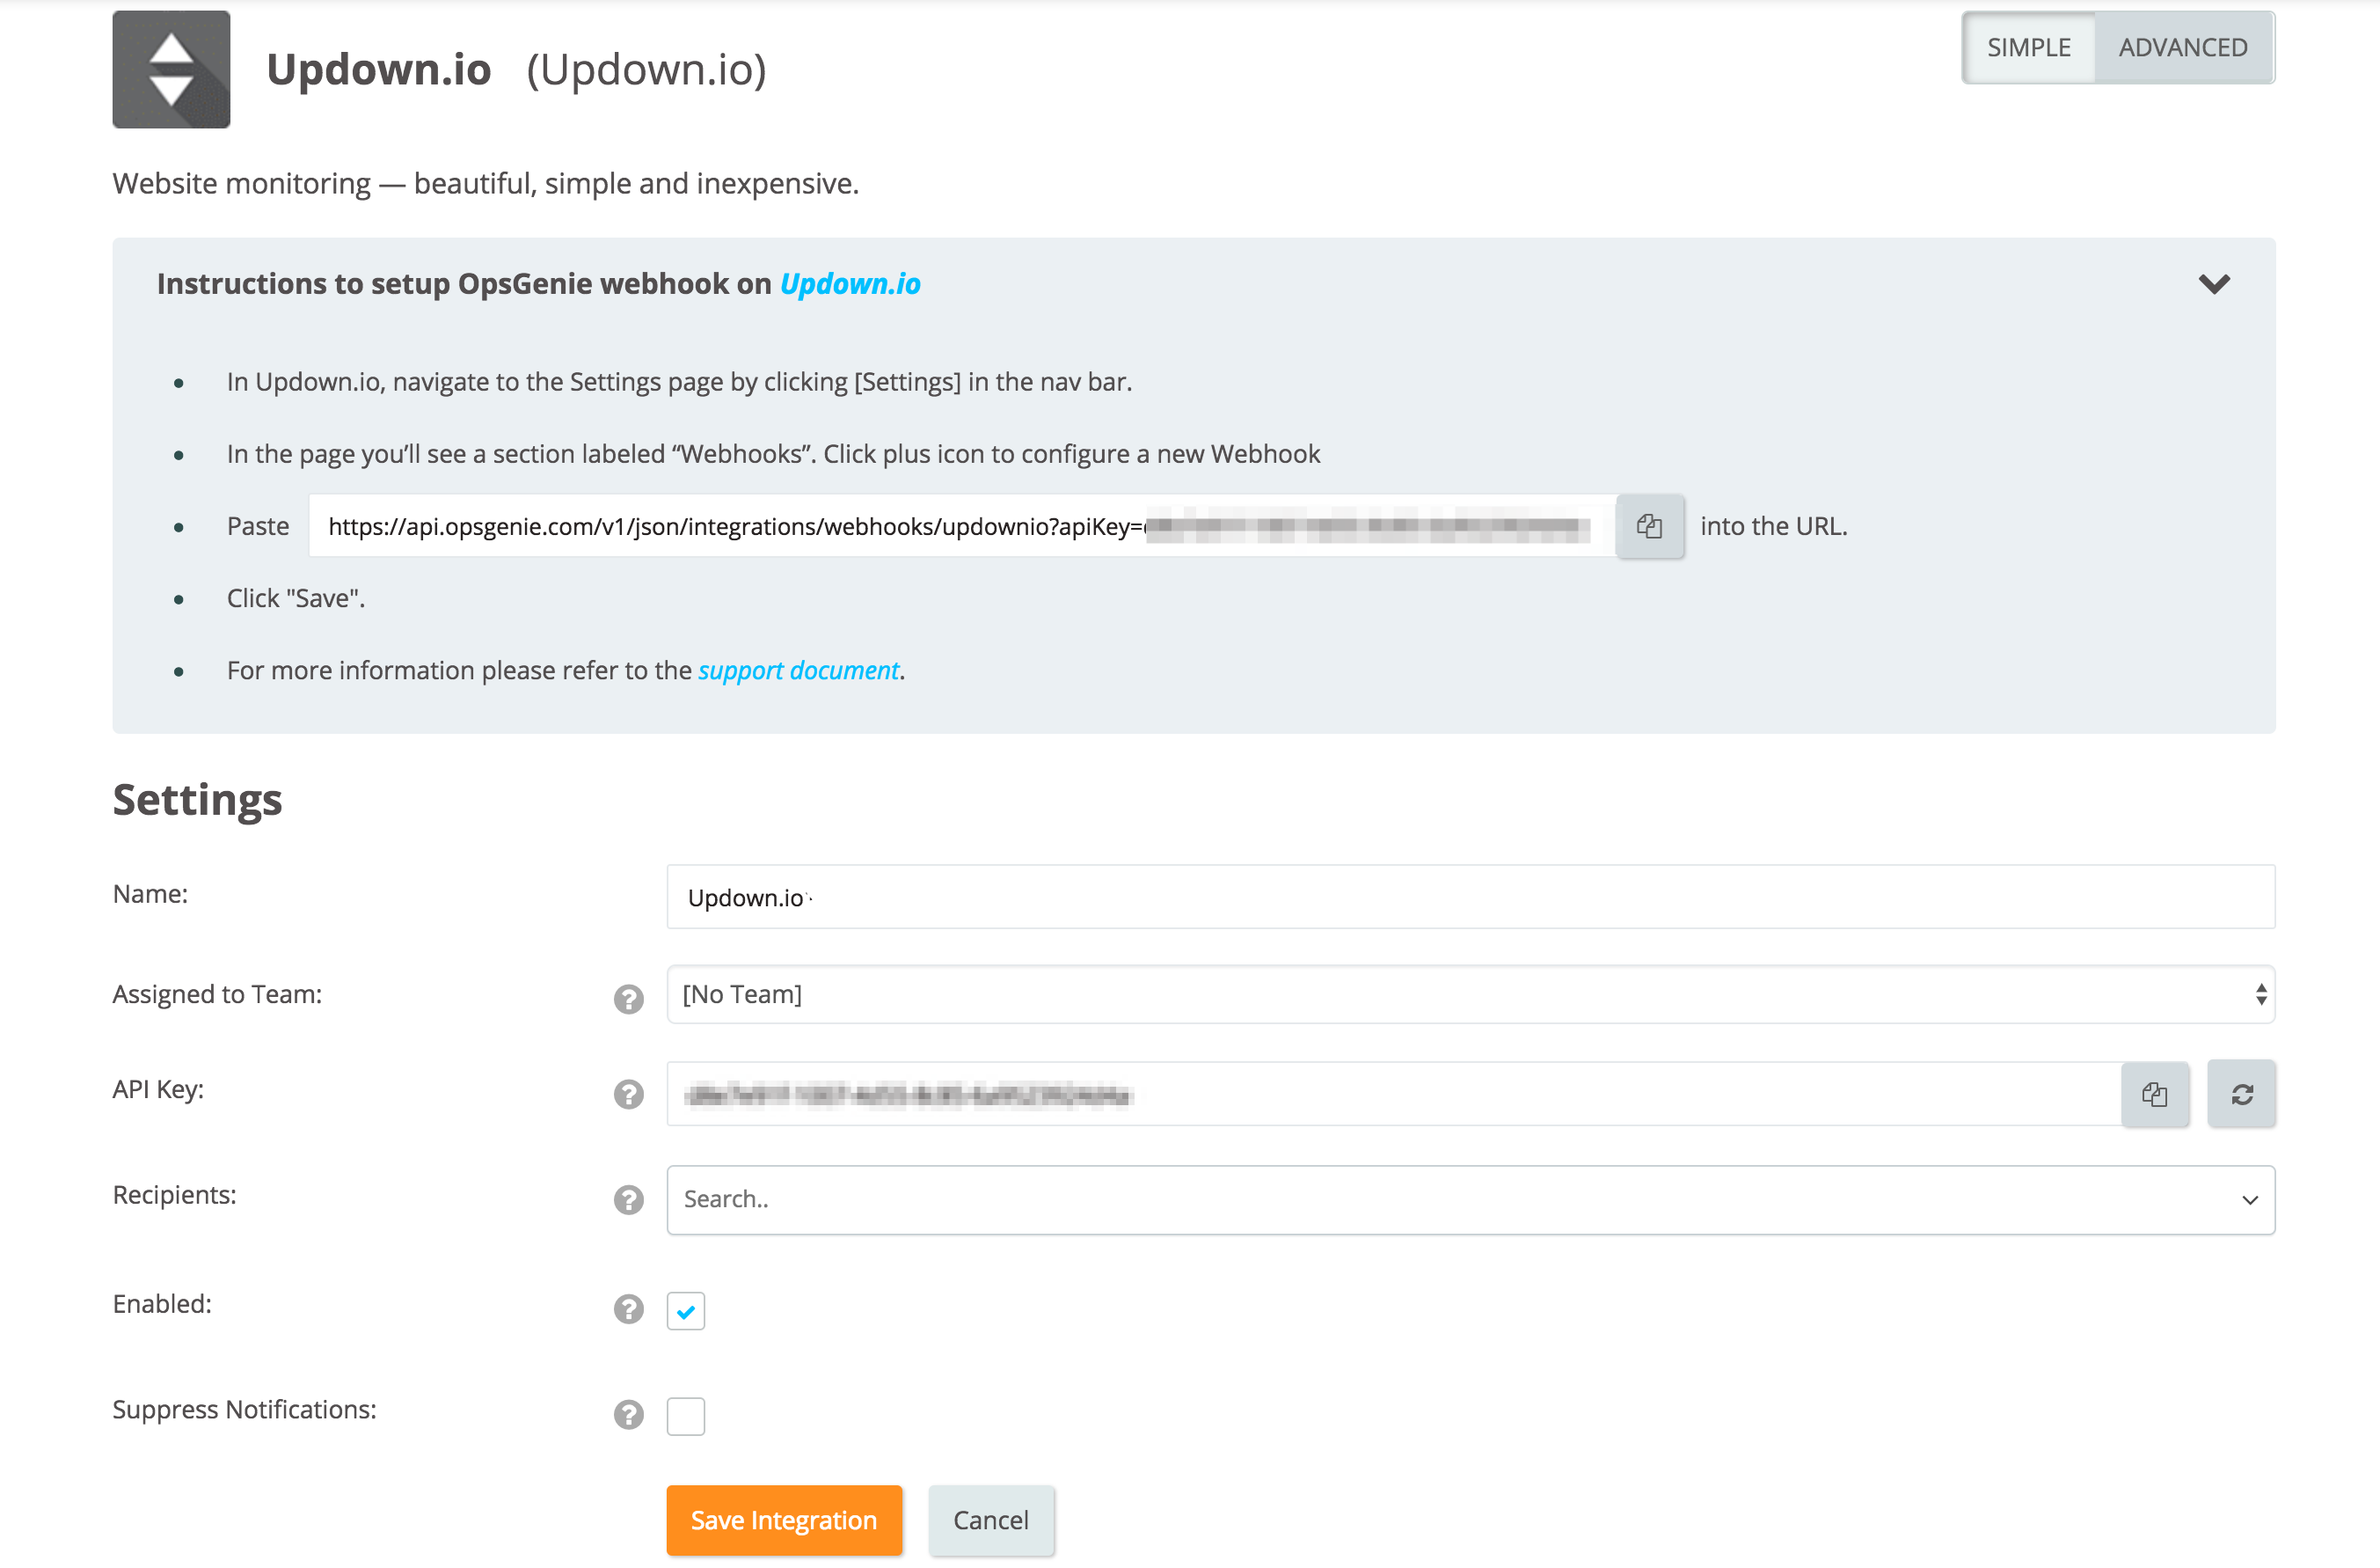The width and height of the screenshot is (2380, 1568).
Task: Click the Updown.io logo icon
Action: coord(171,69)
